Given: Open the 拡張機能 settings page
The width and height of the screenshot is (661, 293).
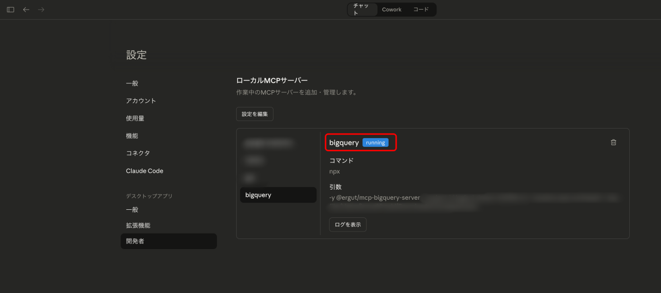Looking at the screenshot, I should coord(138,225).
